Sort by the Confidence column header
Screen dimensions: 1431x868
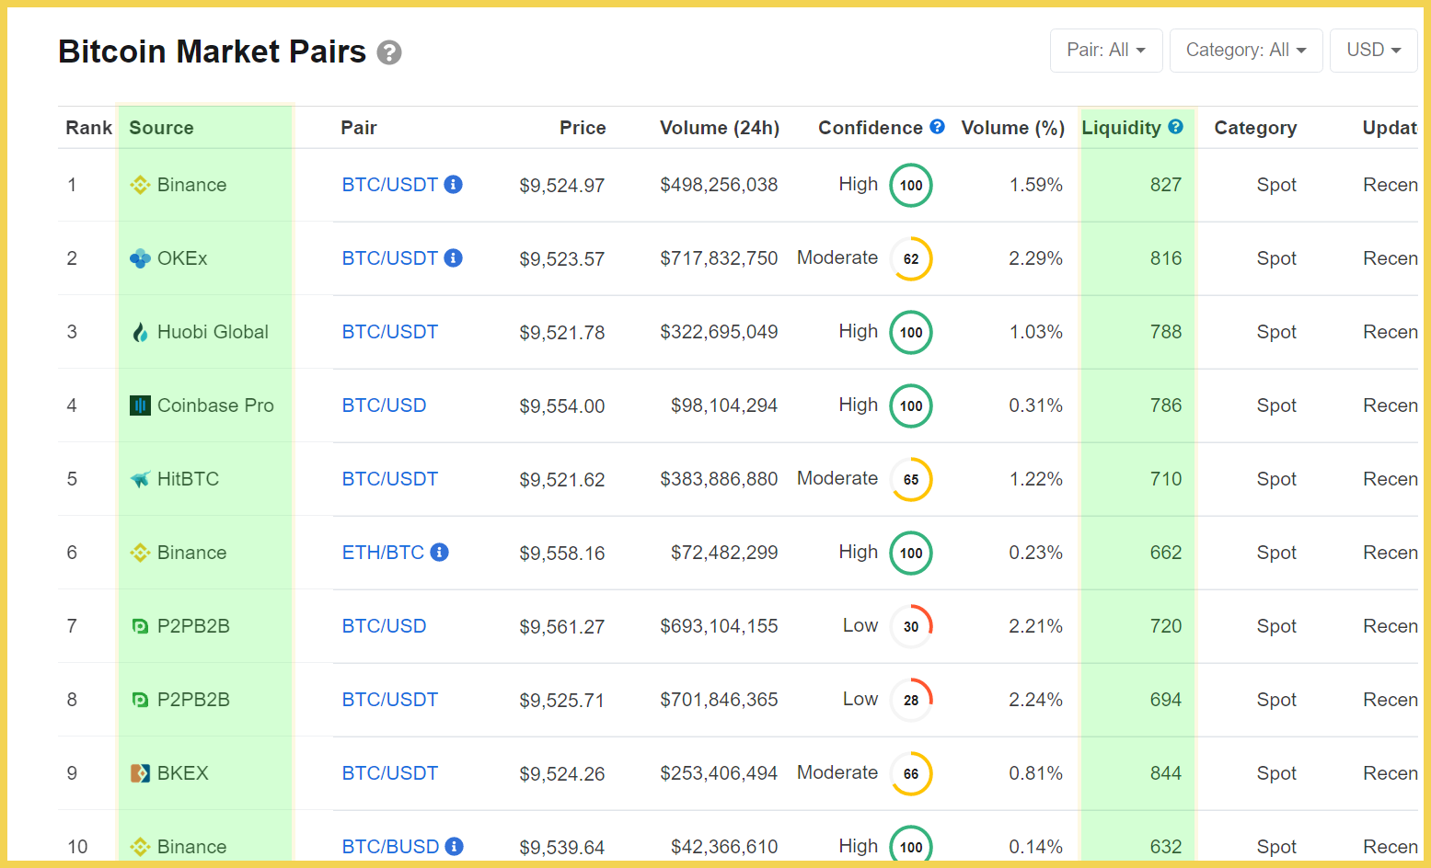click(871, 128)
